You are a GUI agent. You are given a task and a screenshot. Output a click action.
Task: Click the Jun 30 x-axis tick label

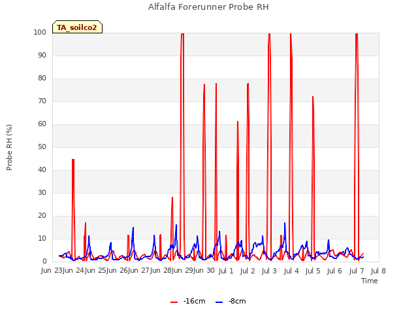204,271
